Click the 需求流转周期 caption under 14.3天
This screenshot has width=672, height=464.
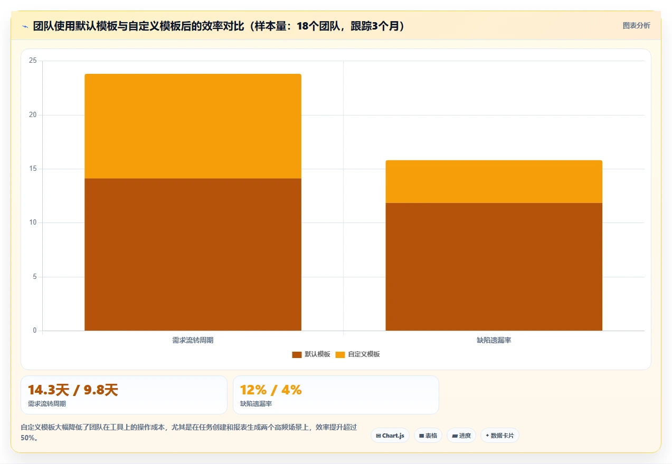pos(47,404)
